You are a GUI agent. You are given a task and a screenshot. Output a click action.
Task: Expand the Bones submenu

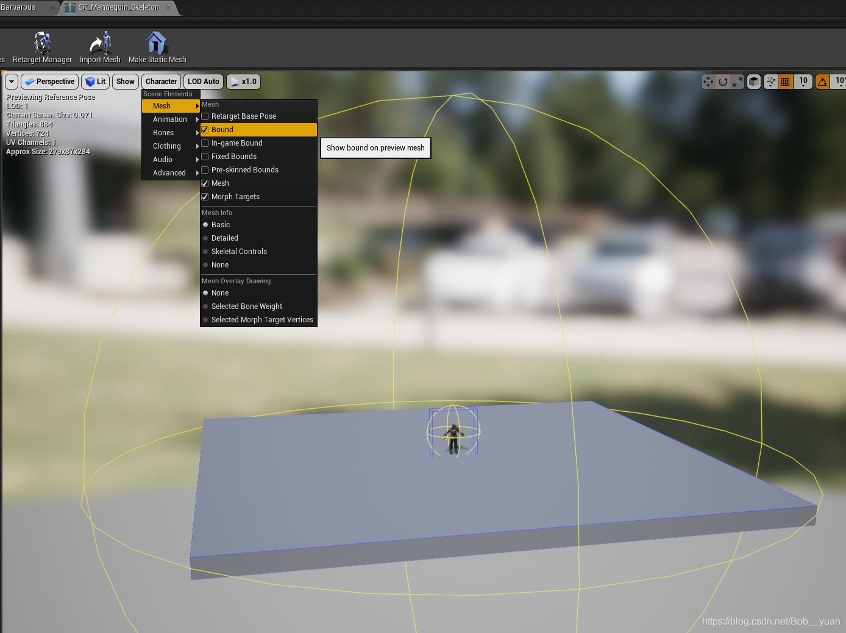coord(171,133)
